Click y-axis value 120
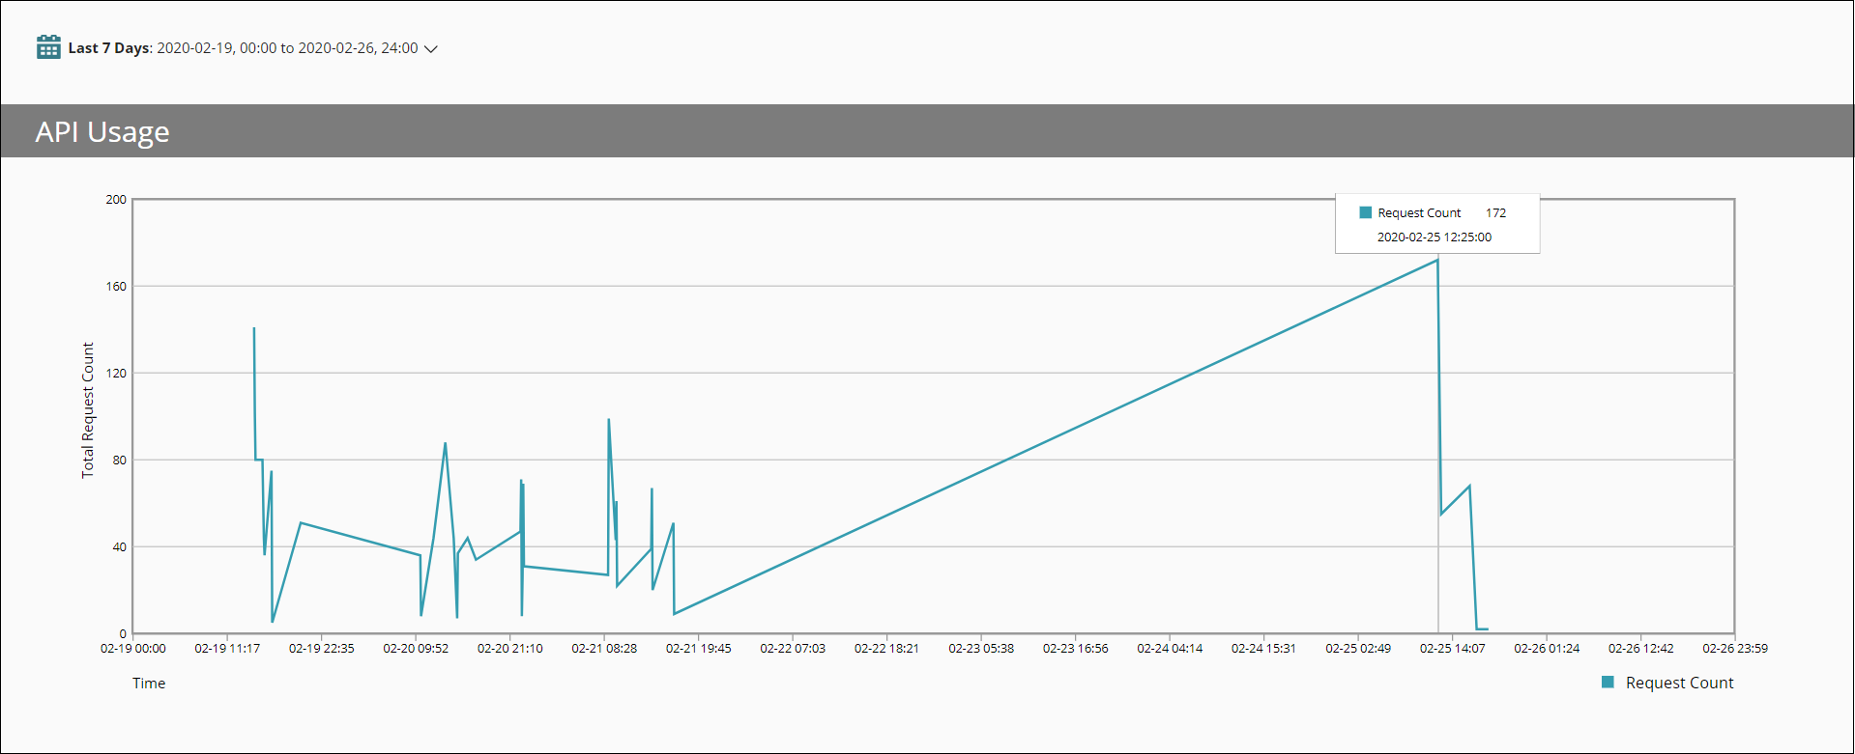 (116, 374)
